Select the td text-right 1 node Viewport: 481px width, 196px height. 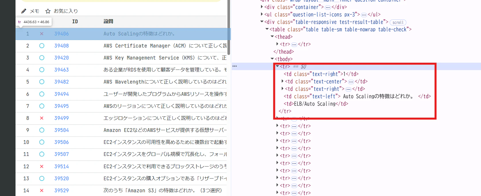click(x=321, y=74)
